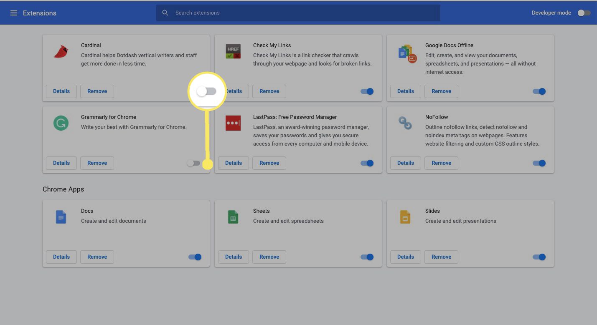Click the "Grammarly for Chrome" title
Image resolution: width=597 pixels, height=325 pixels.
[109, 117]
